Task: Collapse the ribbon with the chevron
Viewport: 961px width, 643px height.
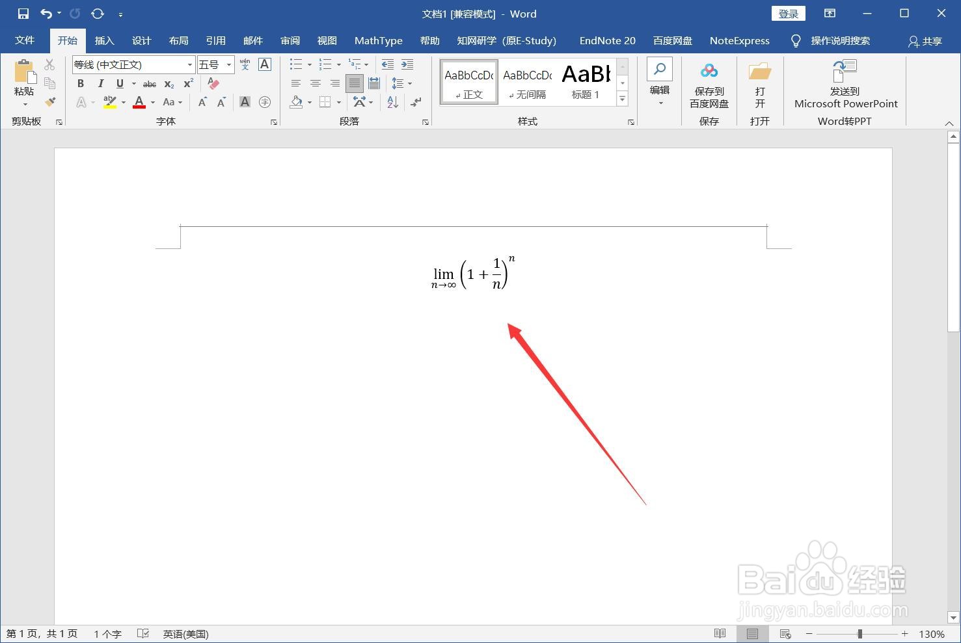Action: click(x=949, y=123)
